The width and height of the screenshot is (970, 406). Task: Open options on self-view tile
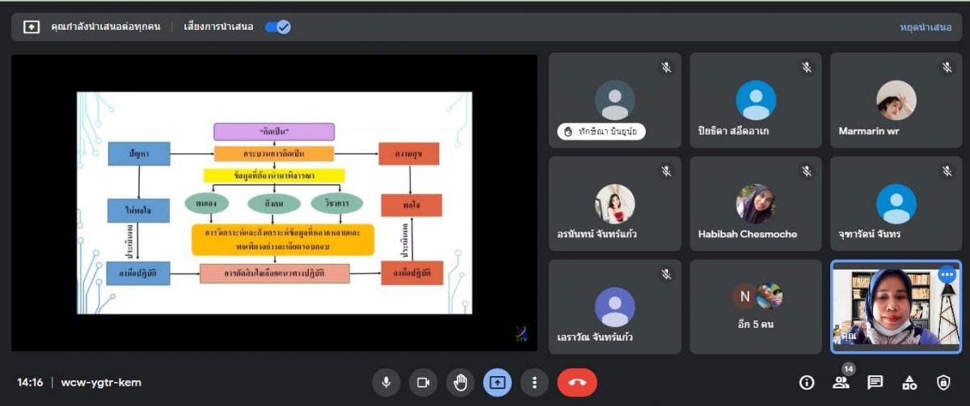tap(947, 275)
